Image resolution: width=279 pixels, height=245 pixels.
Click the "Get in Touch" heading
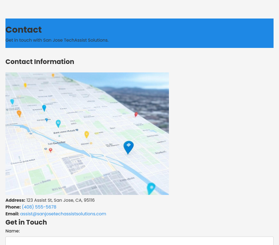coord(26,222)
